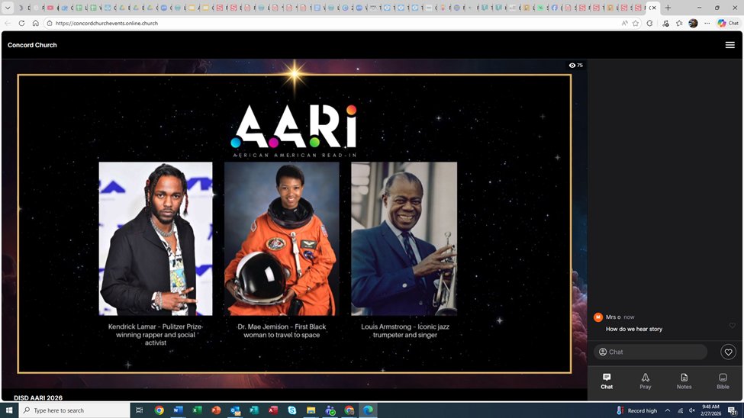Click the Kendrick Lamar photo

click(x=156, y=239)
